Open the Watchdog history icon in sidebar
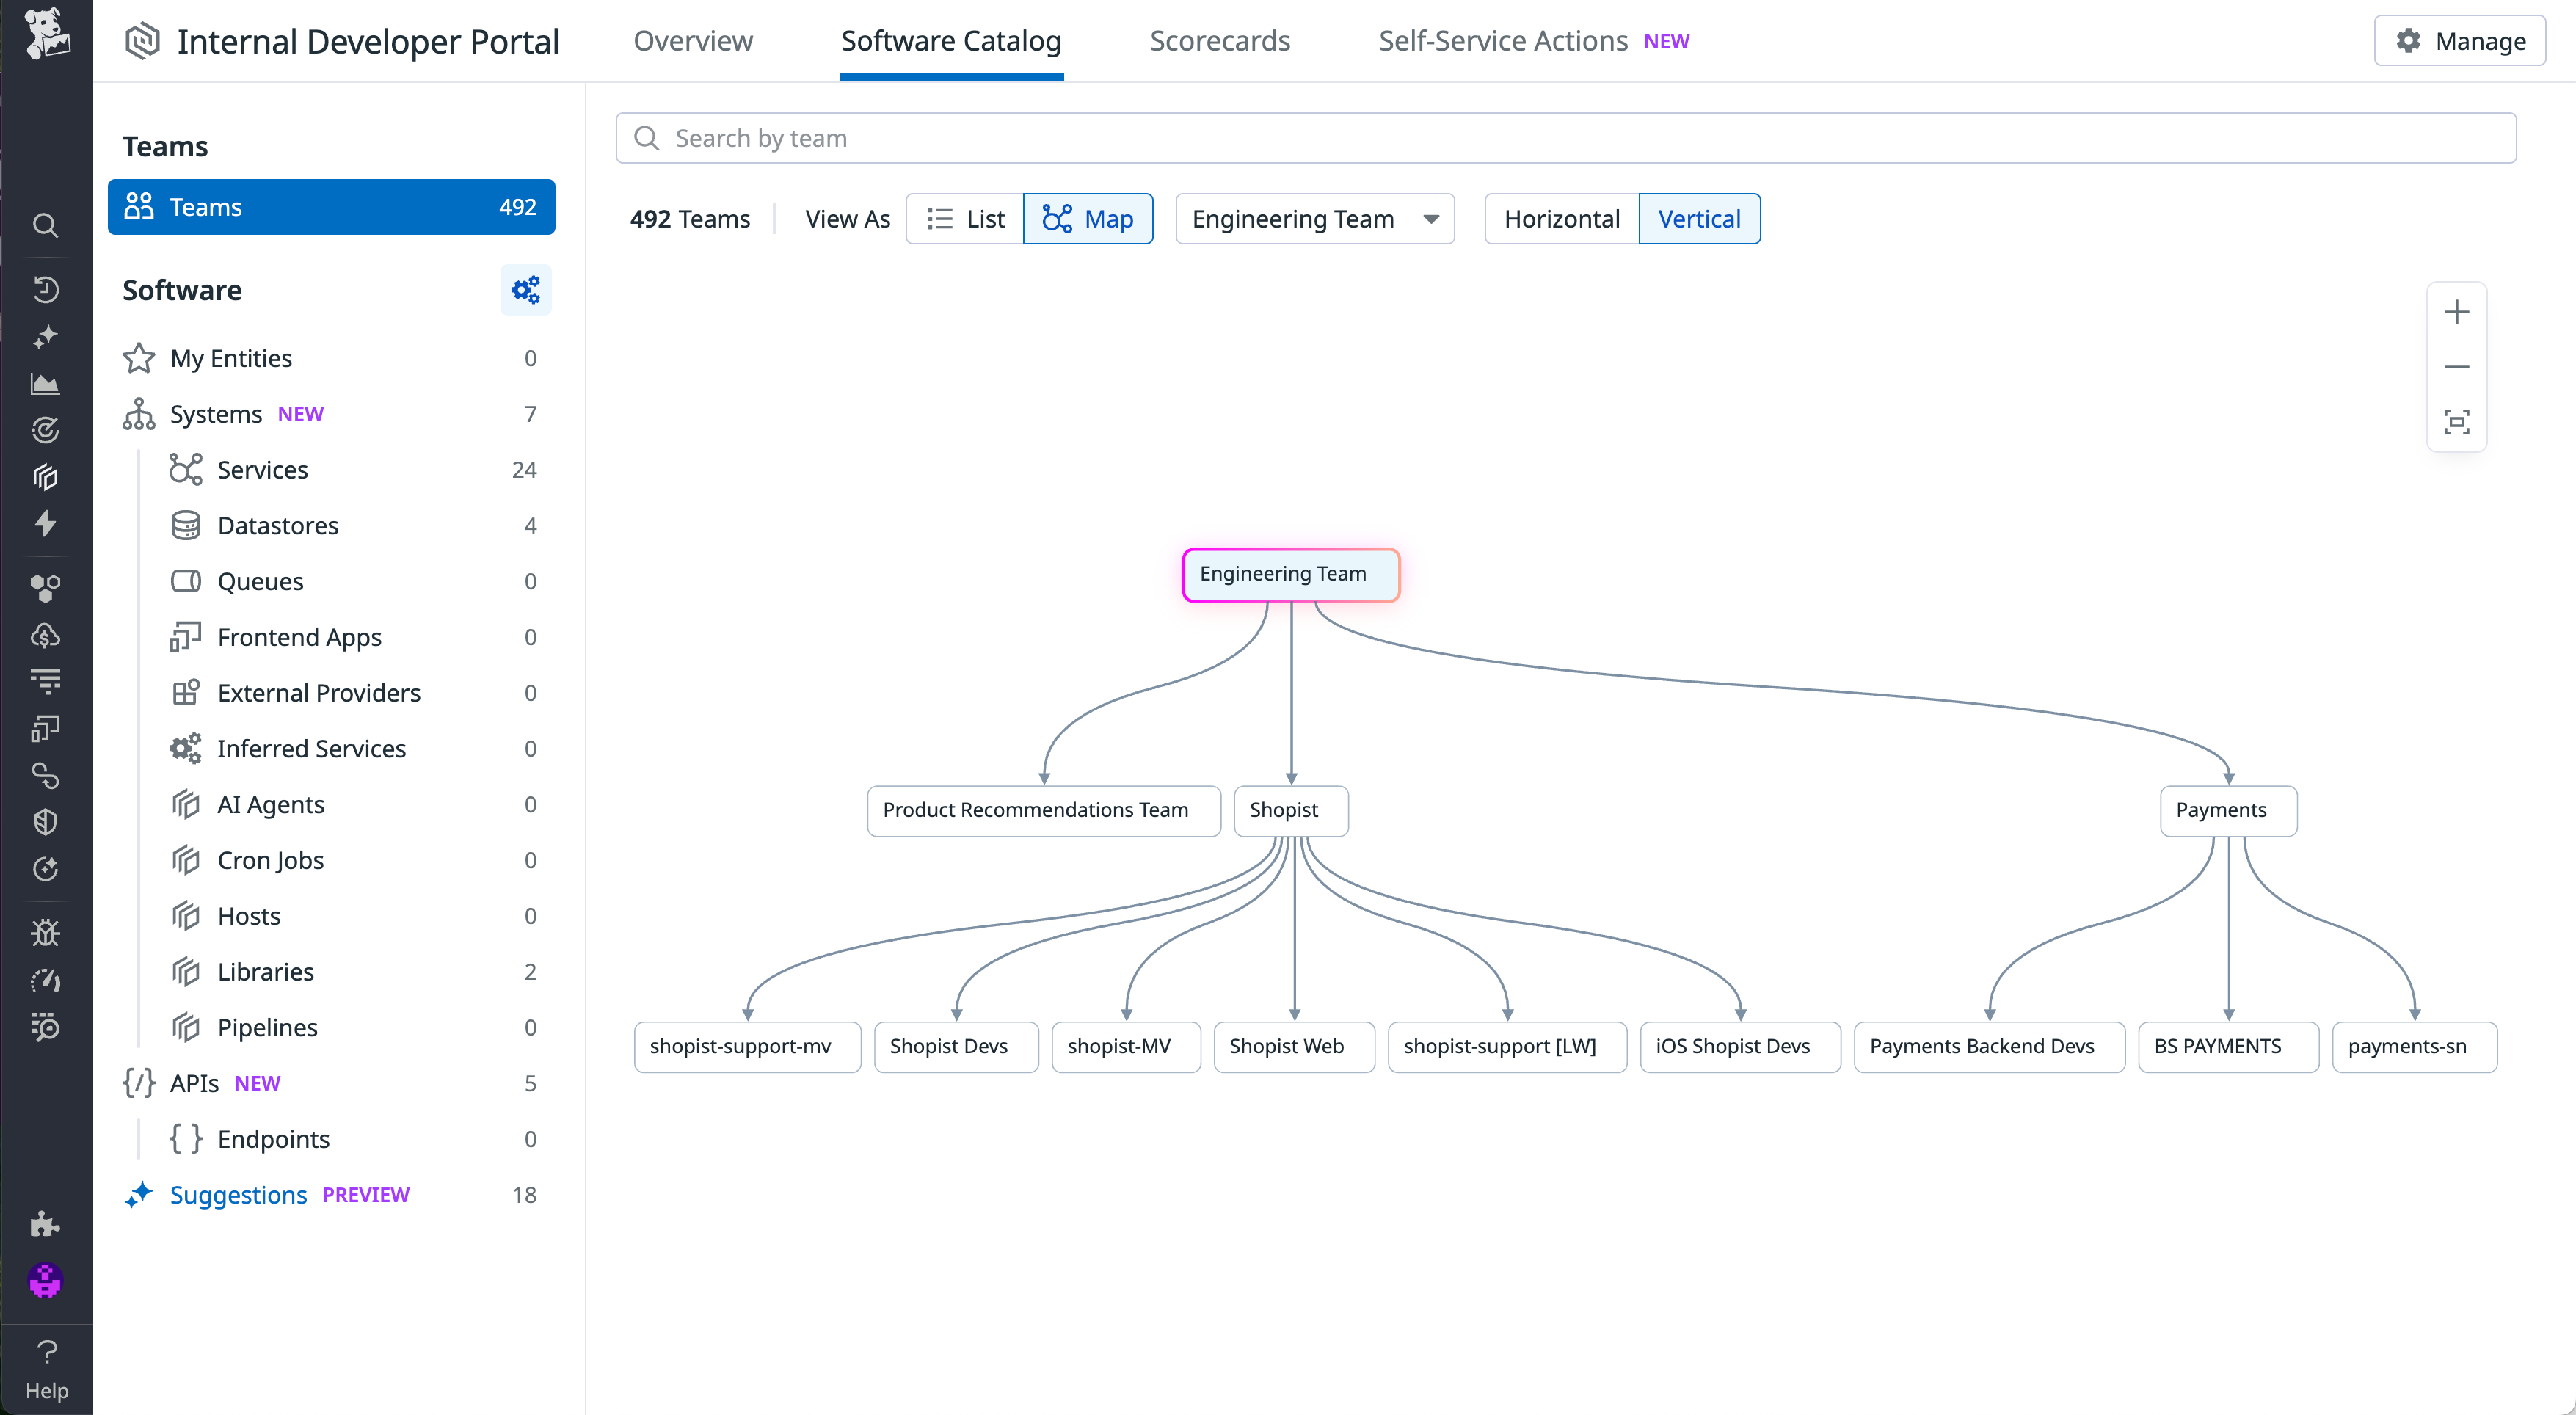The image size is (2576, 1415). (46, 290)
